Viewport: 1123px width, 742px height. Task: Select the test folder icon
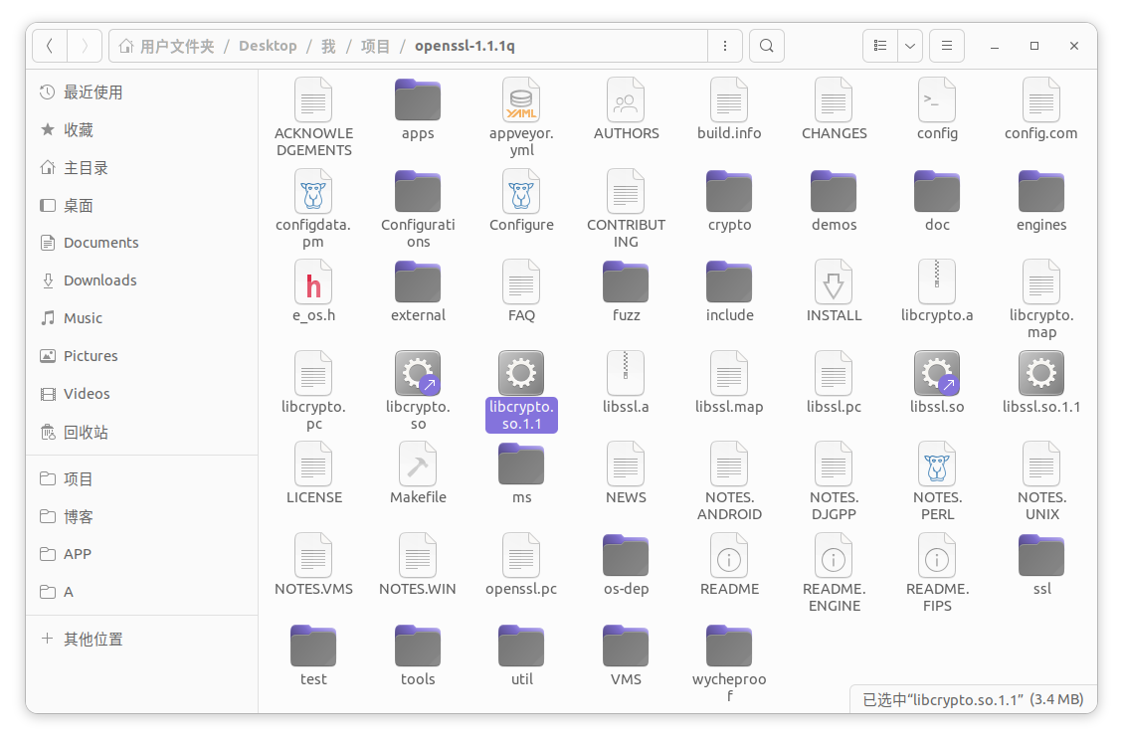(313, 647)
